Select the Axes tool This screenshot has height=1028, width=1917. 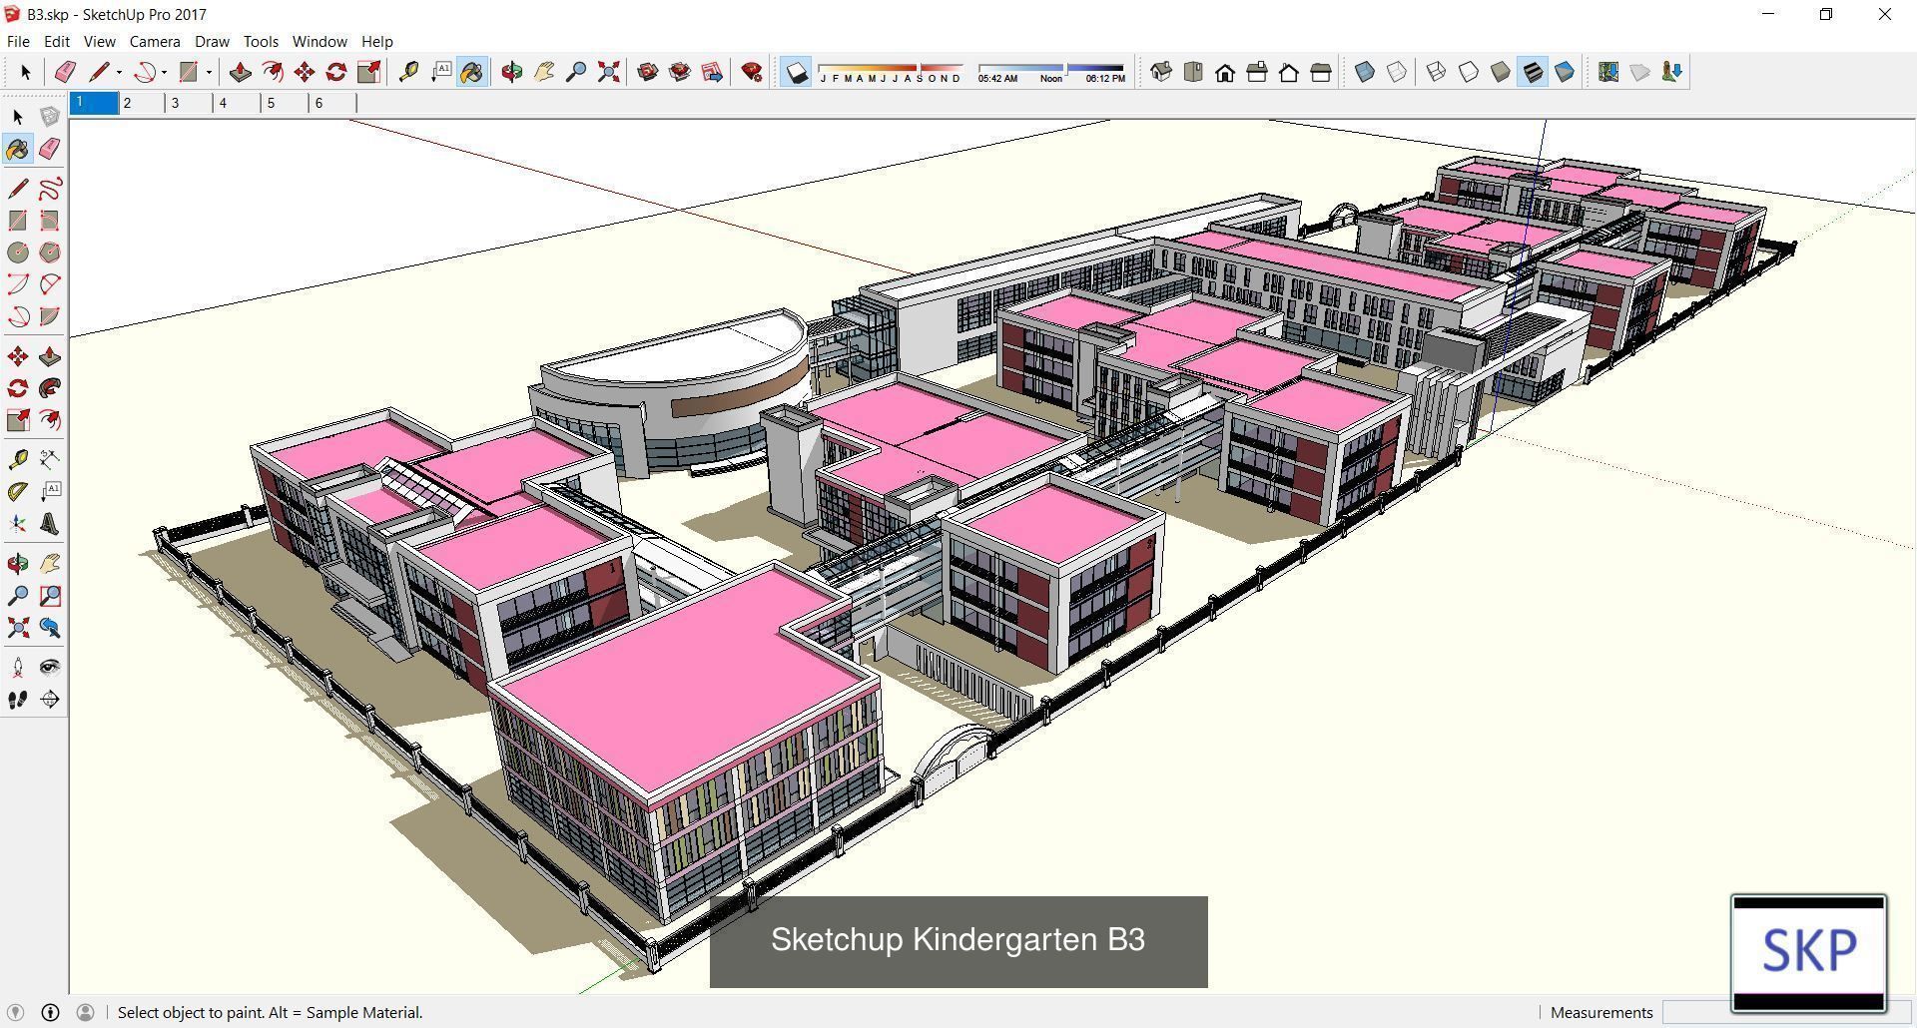(18, 524)
